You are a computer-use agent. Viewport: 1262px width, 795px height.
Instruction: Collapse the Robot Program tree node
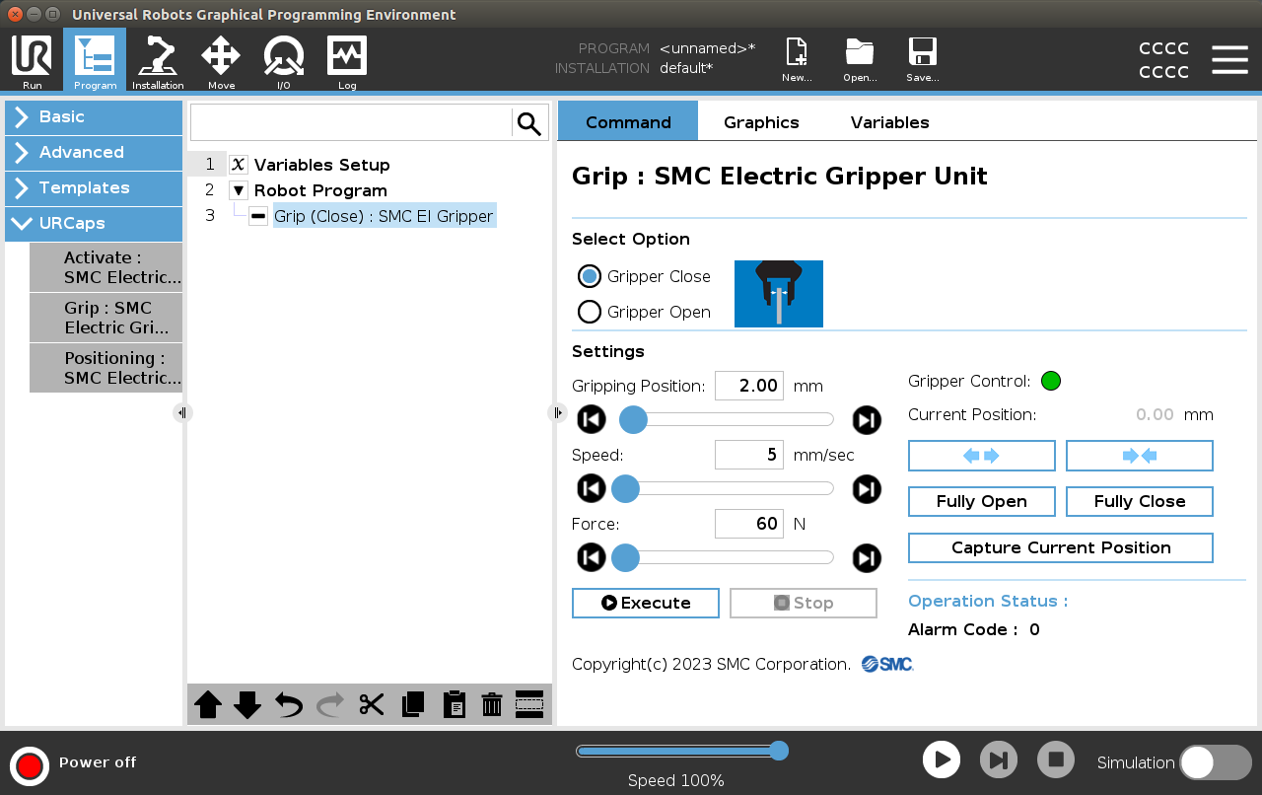point(239,190)
